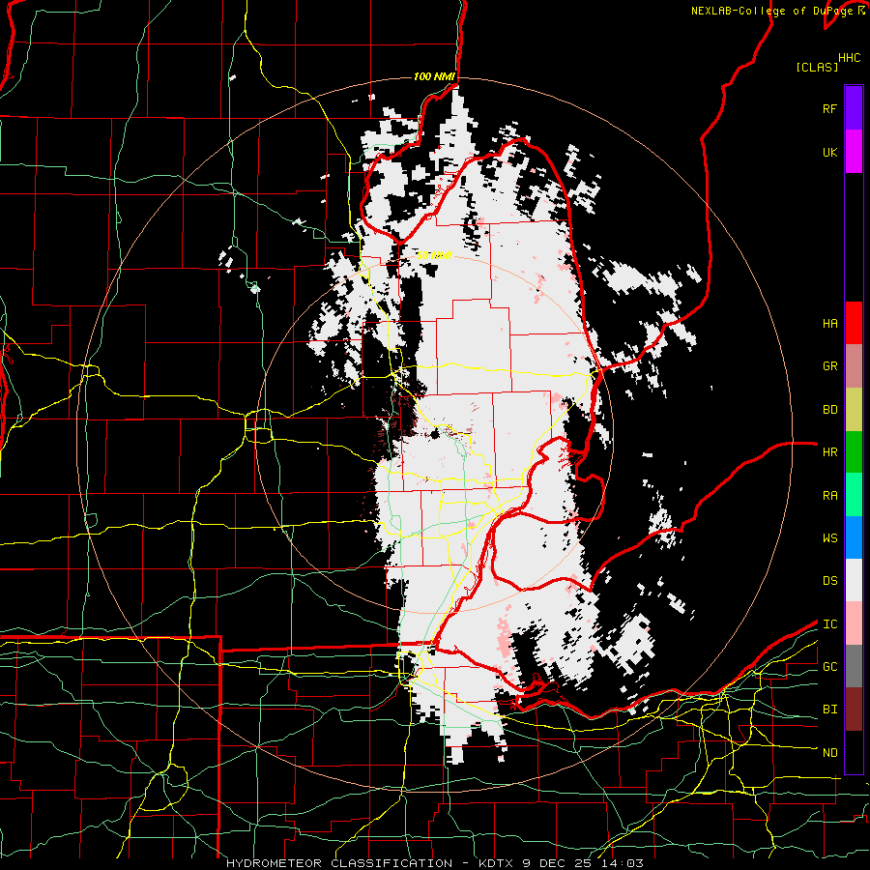
Task: Click the RF purple legend swatch
Action: tap(854, 108)
